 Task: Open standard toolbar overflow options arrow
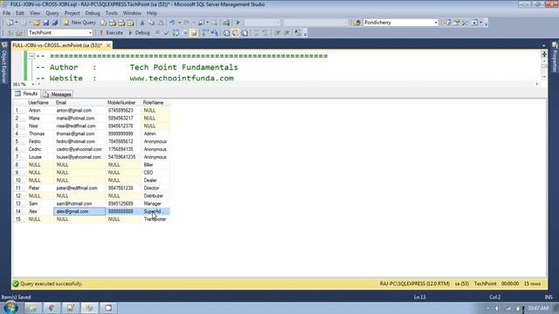pos(487,24)
